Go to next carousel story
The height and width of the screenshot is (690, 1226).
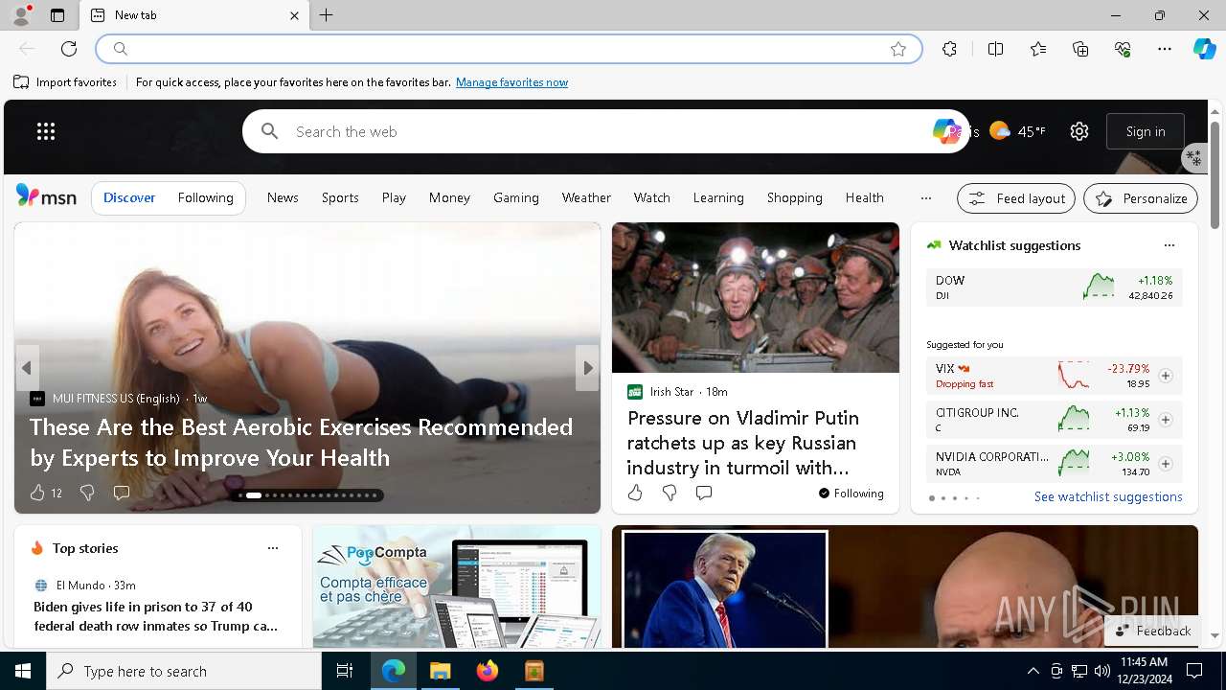[588, 368]
